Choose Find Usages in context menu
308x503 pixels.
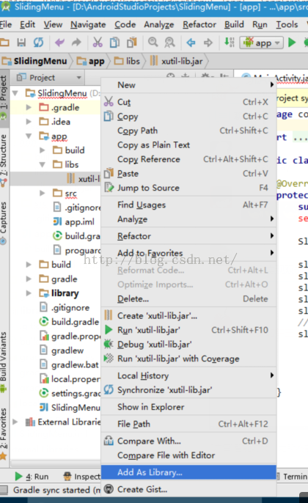point(188,205)
